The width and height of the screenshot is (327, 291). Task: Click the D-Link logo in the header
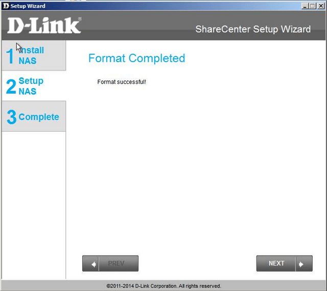[44, 25]
